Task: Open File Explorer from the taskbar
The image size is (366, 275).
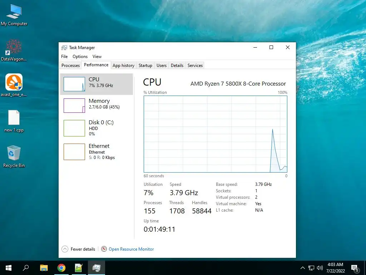Action: [x=44, y=268]
